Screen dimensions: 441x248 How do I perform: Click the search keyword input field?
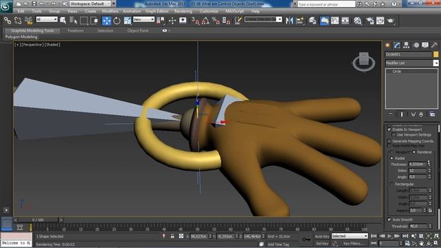click(326, 4)
